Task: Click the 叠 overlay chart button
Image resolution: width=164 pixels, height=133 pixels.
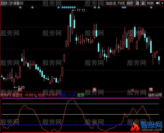Action: (x=138, y=3)
